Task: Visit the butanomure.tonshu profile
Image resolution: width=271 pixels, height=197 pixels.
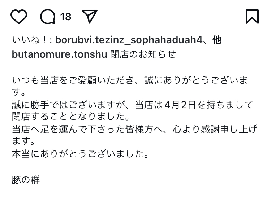Action: pyautogui.click(x=60, y=54)
